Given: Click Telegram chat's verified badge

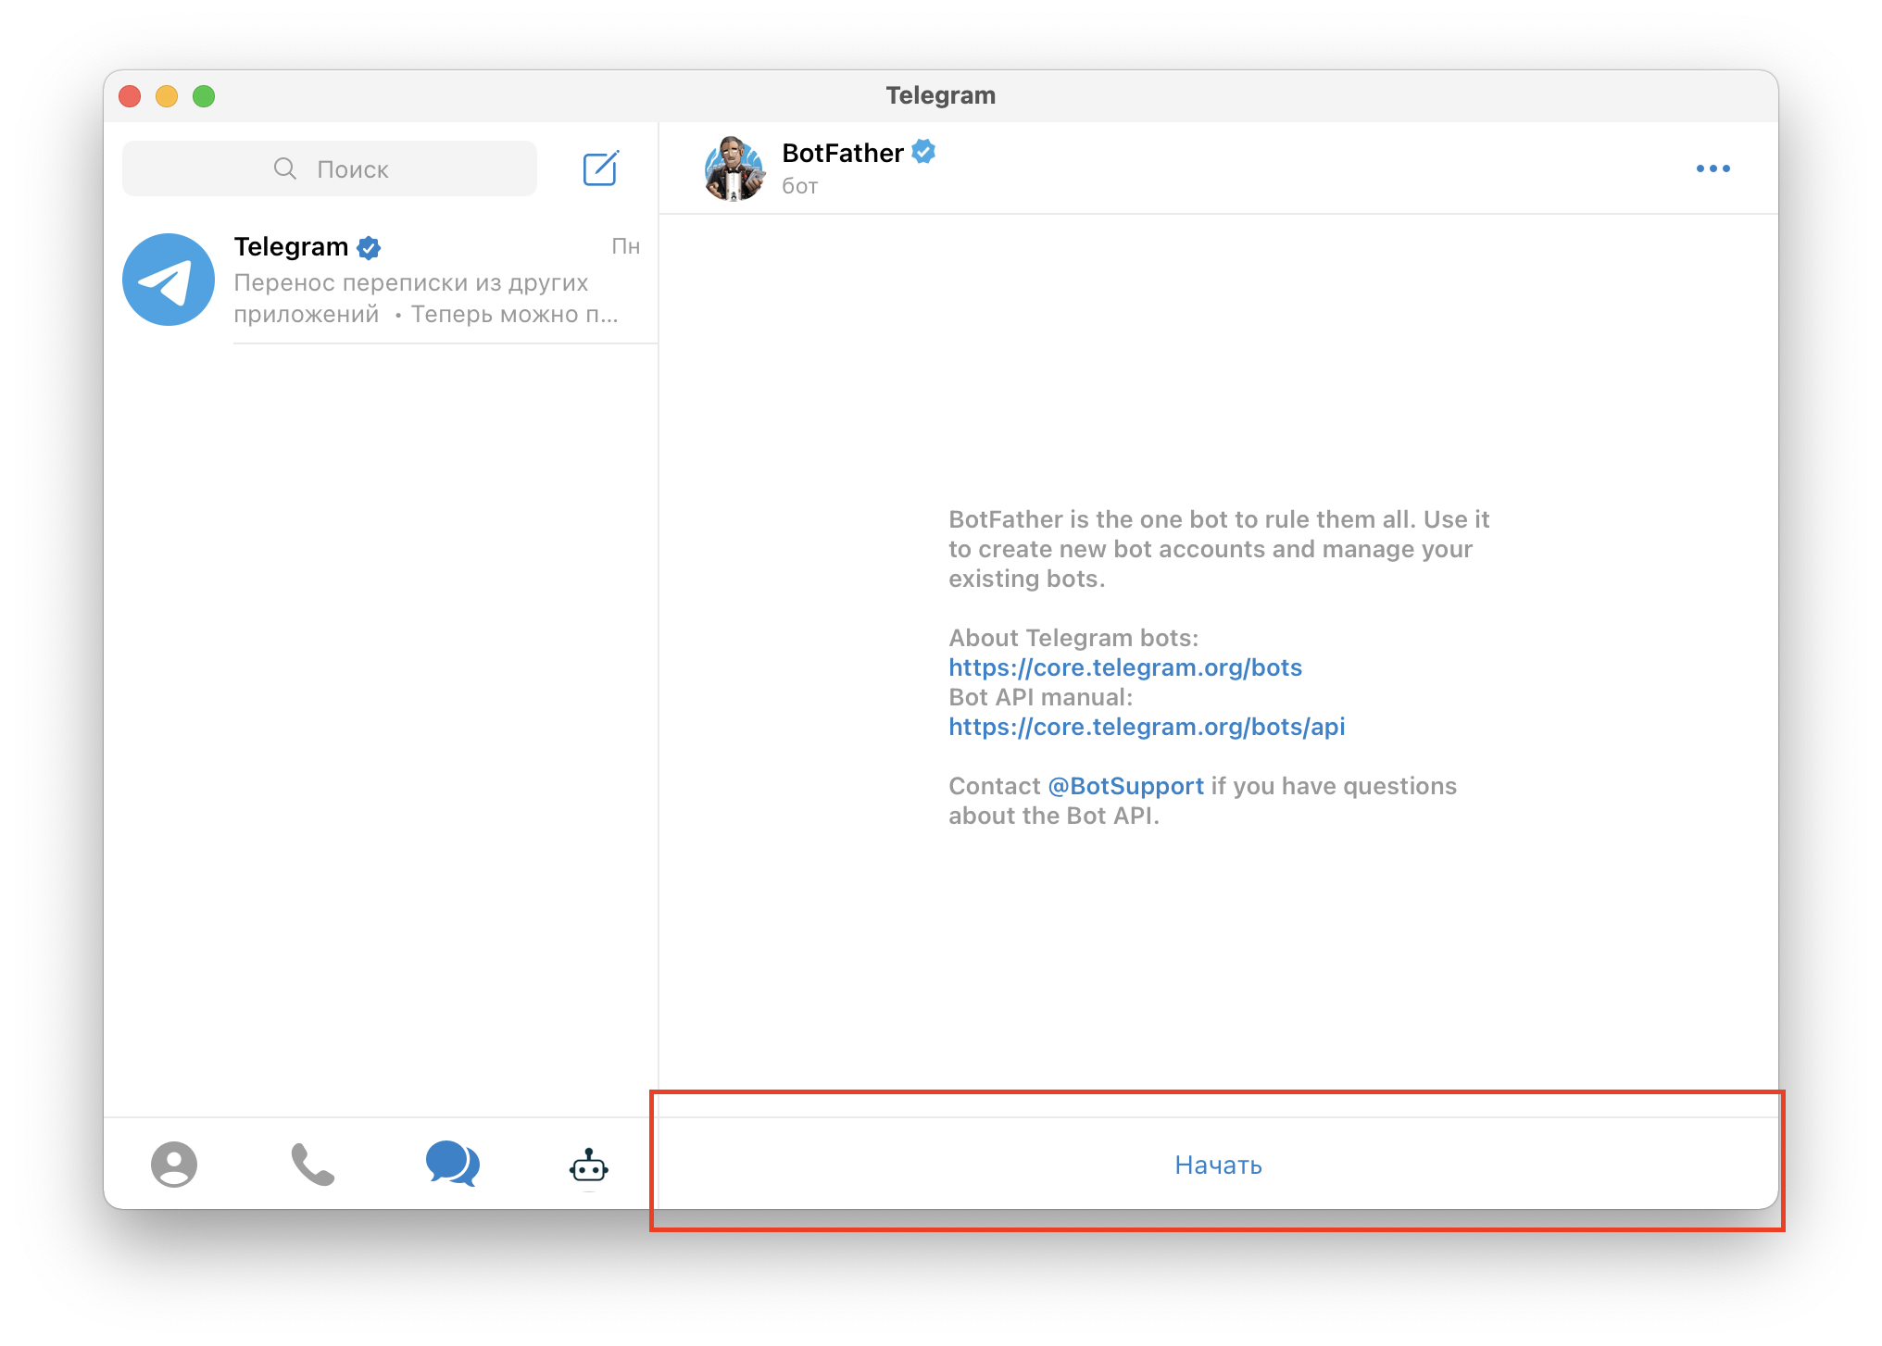Looking at the screenshot, I should pos(369,247).
